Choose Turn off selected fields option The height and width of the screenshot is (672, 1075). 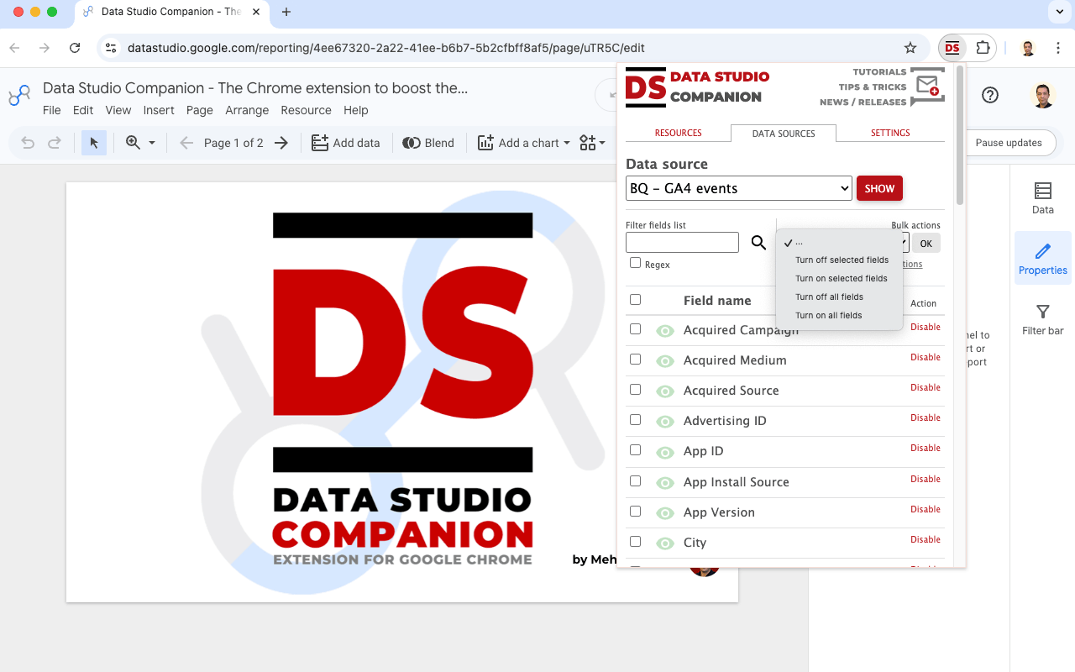point(842,260)
